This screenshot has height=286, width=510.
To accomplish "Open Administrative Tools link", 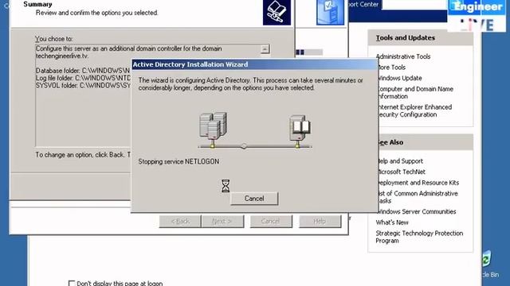I will 403,56.
